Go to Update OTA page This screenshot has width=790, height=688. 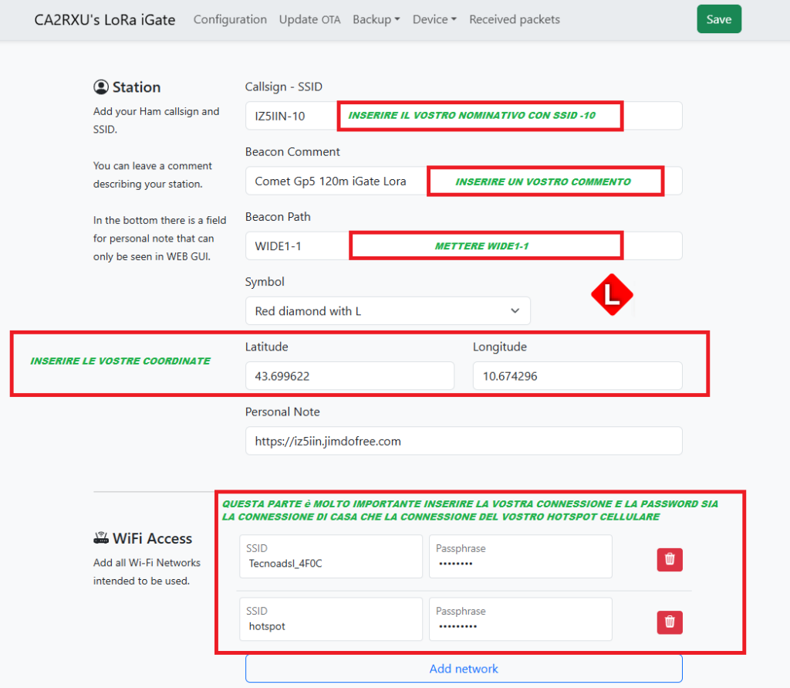tap(309, 19)
